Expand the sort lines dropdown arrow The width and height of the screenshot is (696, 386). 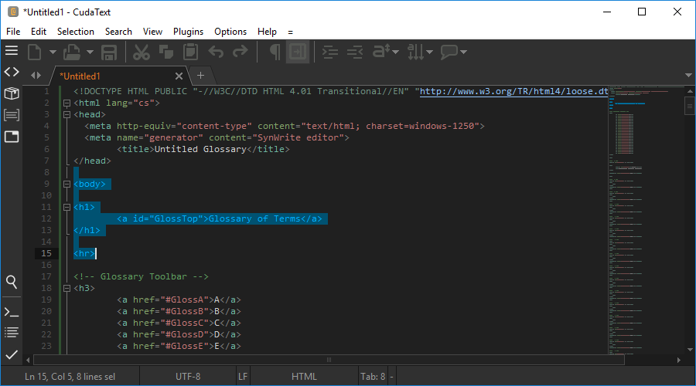point(430,52)
